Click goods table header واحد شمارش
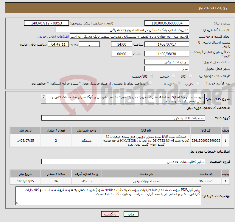 (86, 130)
